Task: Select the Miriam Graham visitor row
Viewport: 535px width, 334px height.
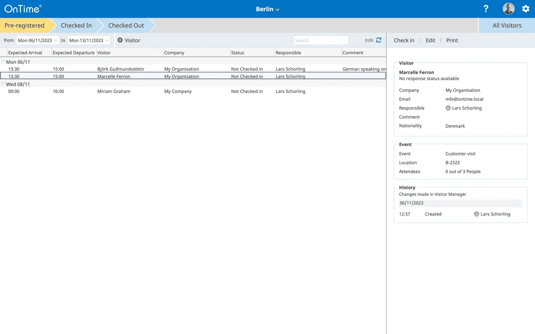Action: [114, 91]
